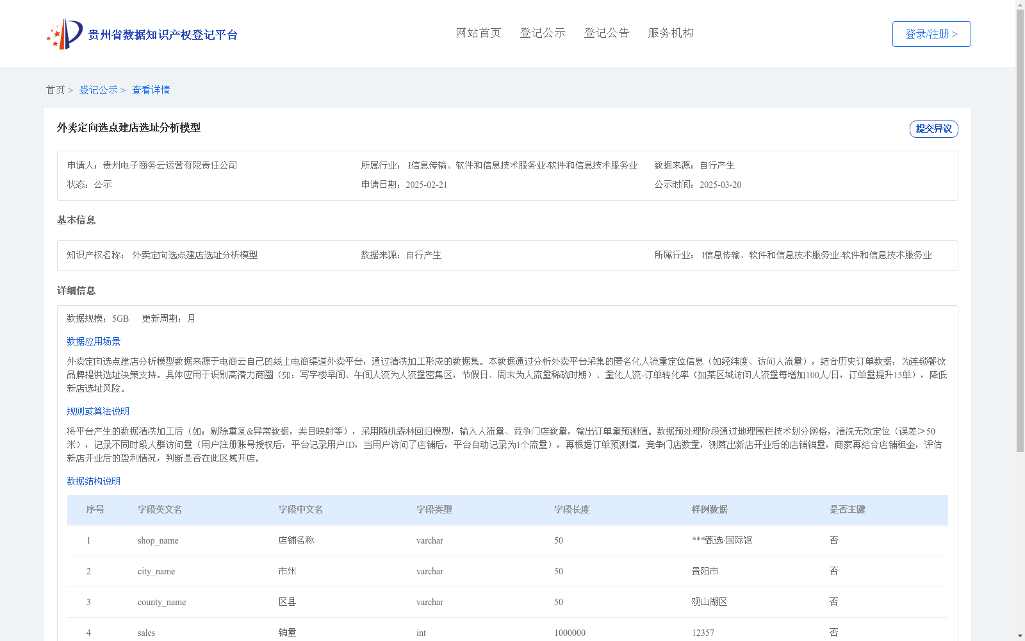The width and height of the screenshot is (1025, 641).
Task: Click the int field type cell
Action: tap(422, 633)
